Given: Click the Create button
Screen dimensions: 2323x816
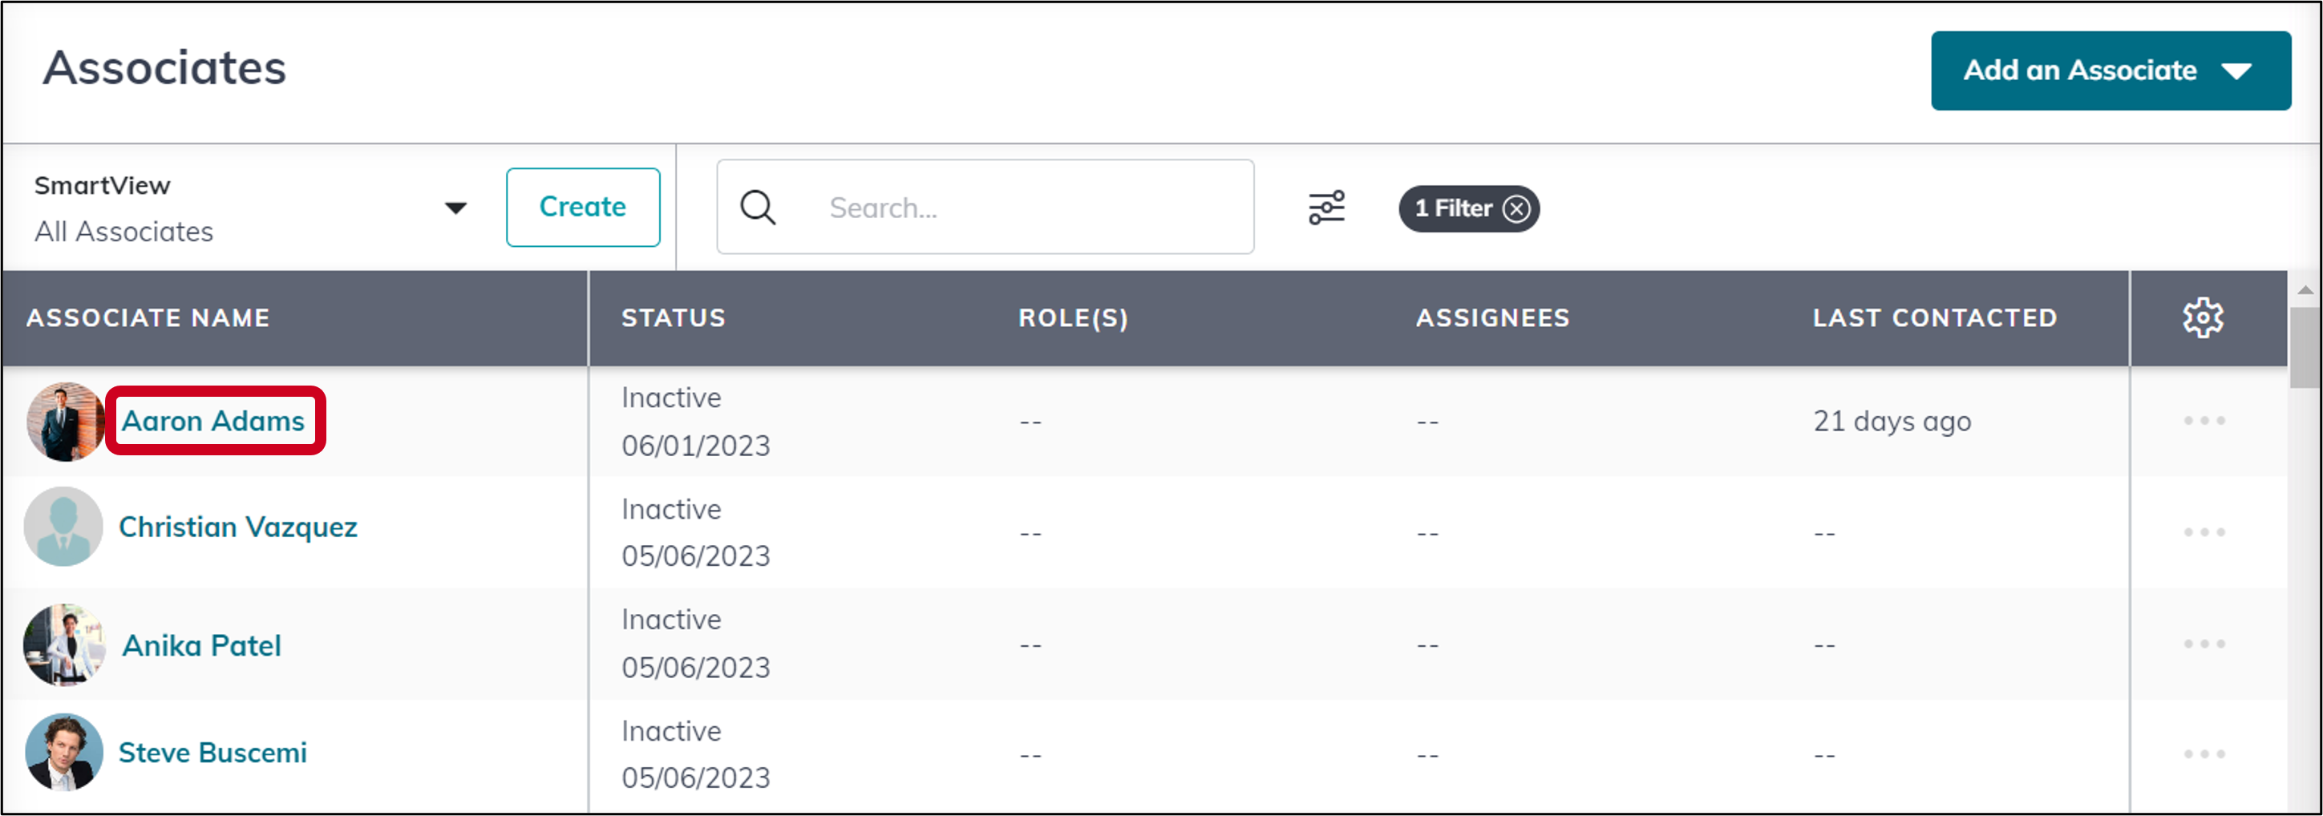Looking at the screenshot, I should pyautogui.click(x=582, y=207).
